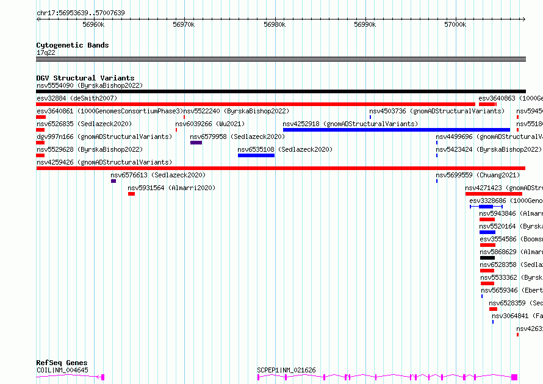Click the nsv4252918 blue variant bar
Viewport: 543px width, 384px height.
point(397,130)
